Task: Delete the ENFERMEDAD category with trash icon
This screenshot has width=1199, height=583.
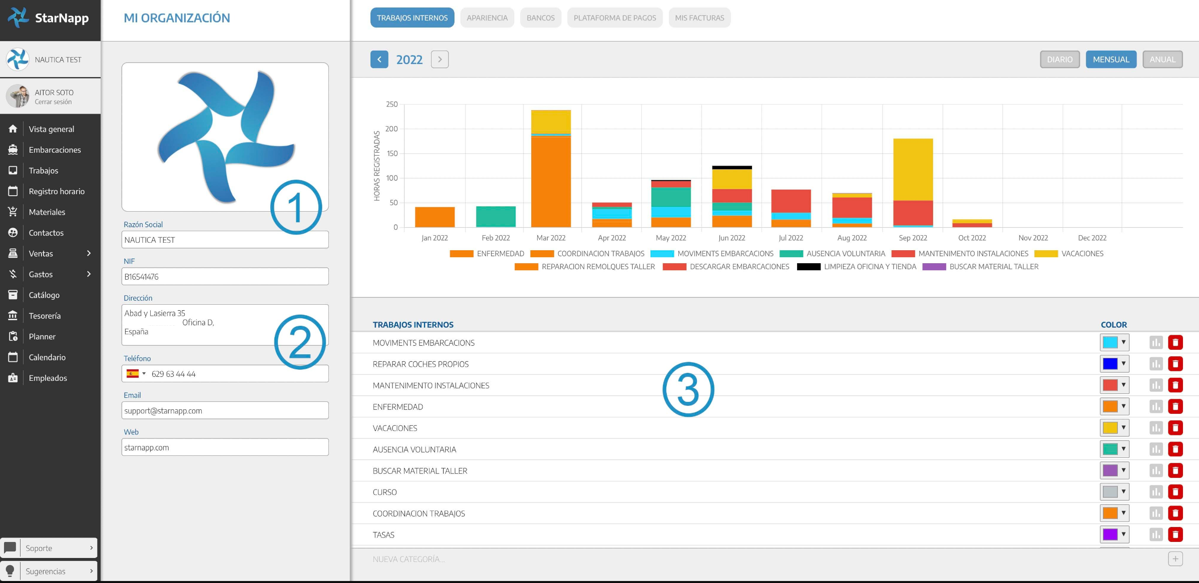Action: tap(1175, 406)
